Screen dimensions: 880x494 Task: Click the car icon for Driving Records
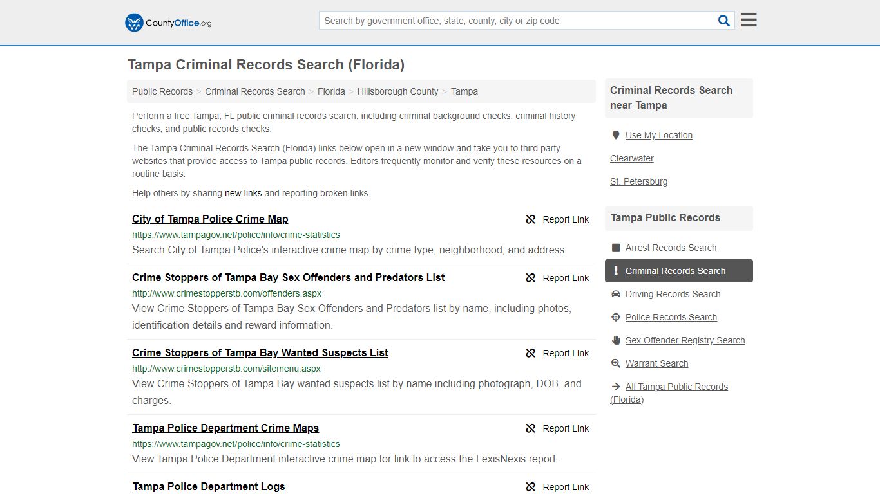point(616,294)
